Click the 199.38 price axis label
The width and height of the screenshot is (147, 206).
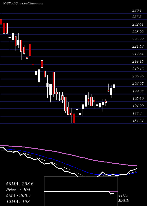click(138, 91)
